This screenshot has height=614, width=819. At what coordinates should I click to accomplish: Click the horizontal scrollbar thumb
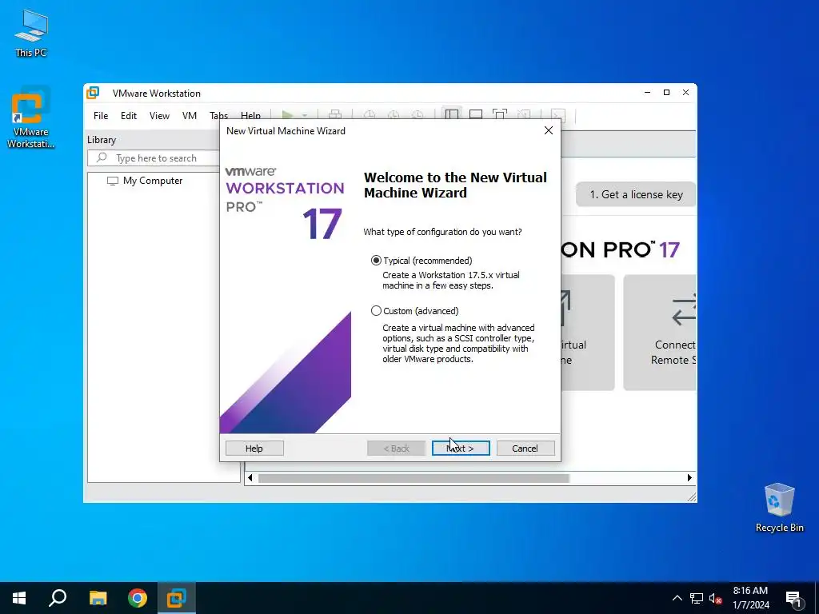pos(413,478)
